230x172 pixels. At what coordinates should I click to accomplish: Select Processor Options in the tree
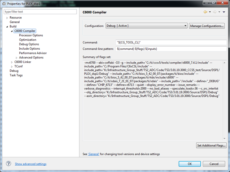(x=31, y=35)
